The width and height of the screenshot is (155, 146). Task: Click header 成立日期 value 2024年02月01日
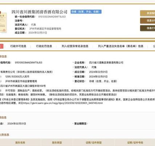(38, 33)
